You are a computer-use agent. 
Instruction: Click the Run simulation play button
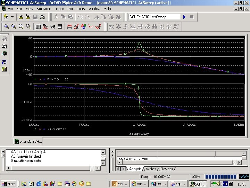[x=185, y=17]
